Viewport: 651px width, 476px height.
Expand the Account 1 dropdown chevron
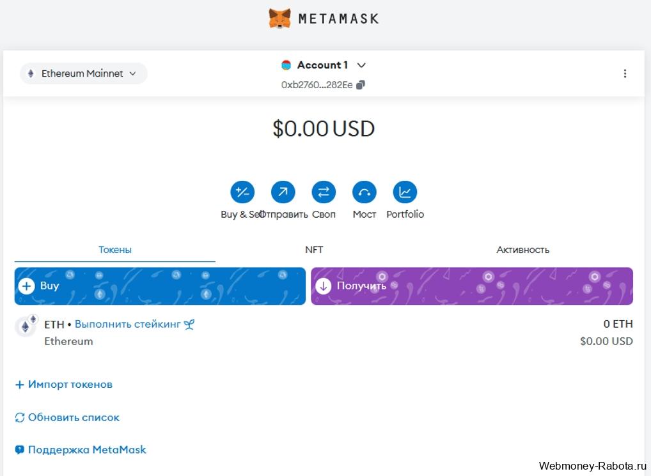pos(361,65)
